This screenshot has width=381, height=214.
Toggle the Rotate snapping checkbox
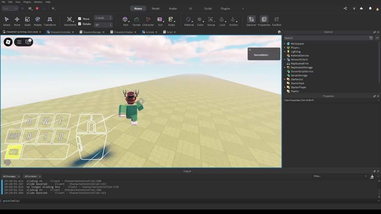[79, 24]
